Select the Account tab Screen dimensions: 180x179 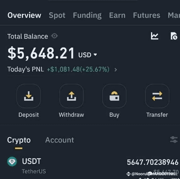(60, 140)
